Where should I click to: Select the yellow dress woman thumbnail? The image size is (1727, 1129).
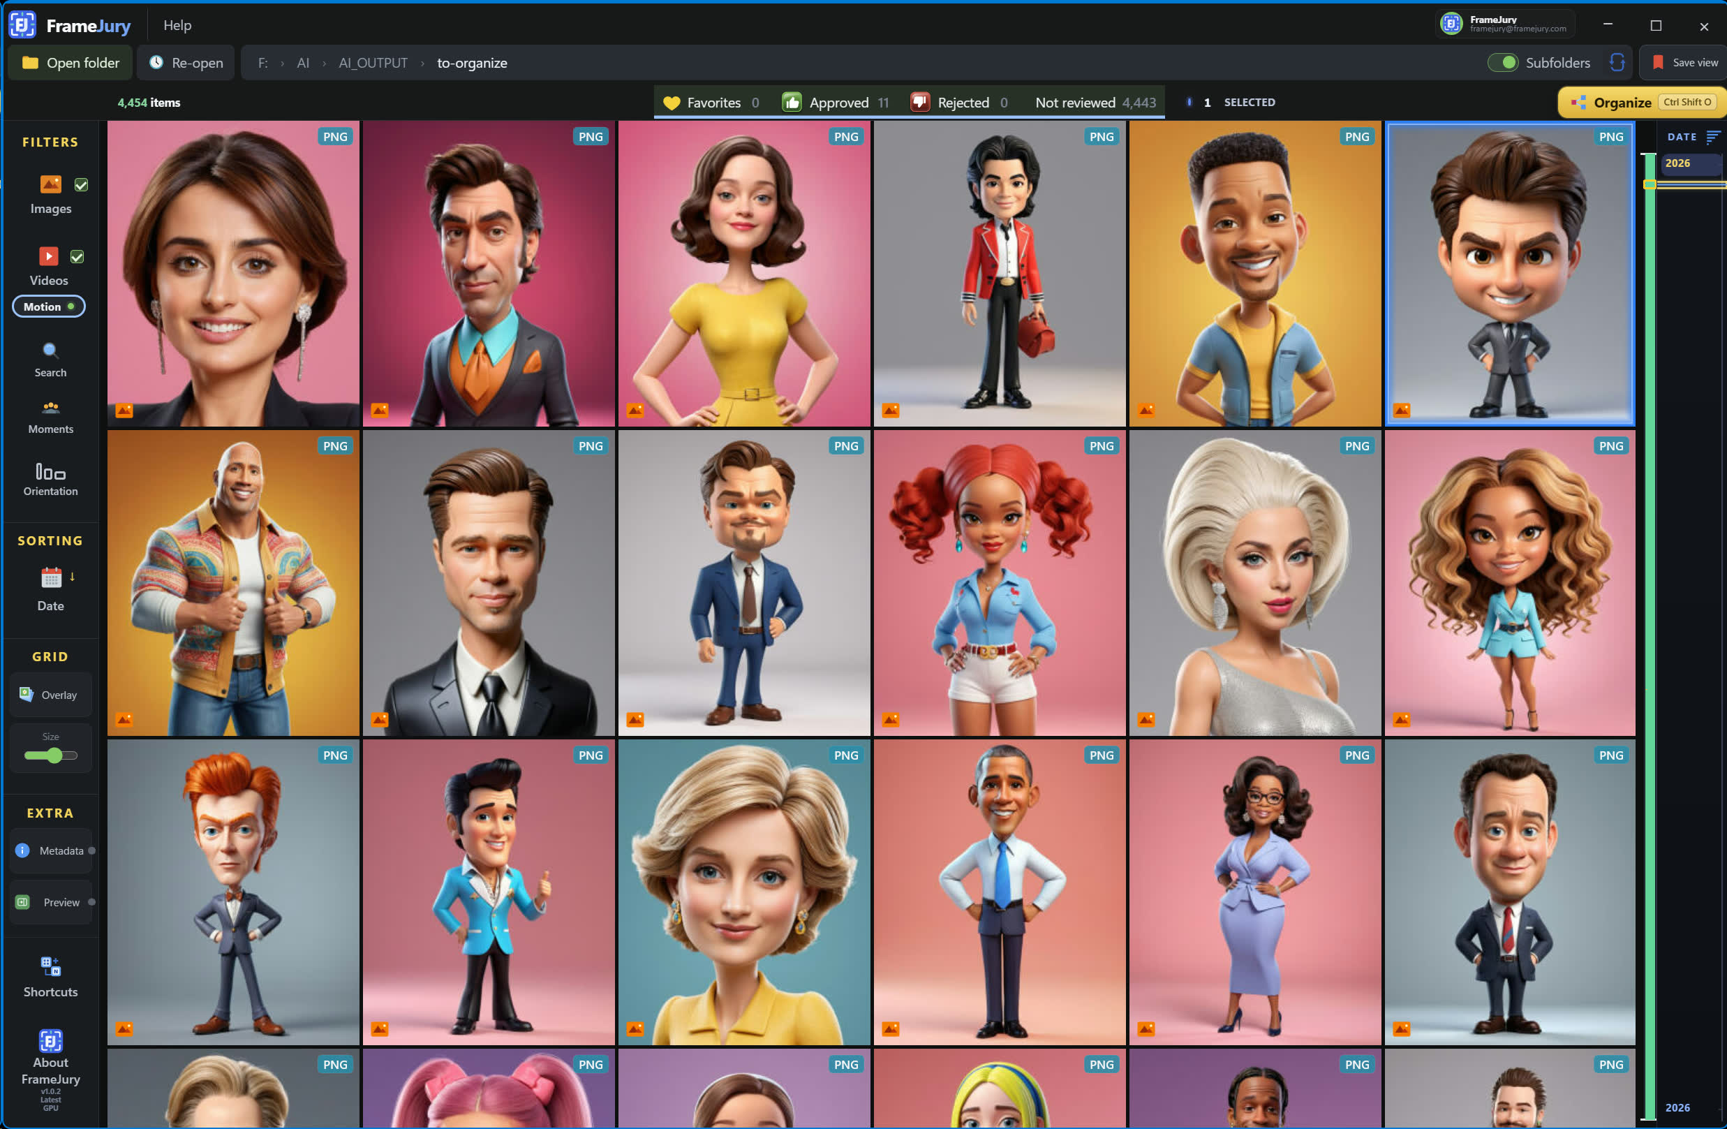pyautogui.click(x=743, y=274)
